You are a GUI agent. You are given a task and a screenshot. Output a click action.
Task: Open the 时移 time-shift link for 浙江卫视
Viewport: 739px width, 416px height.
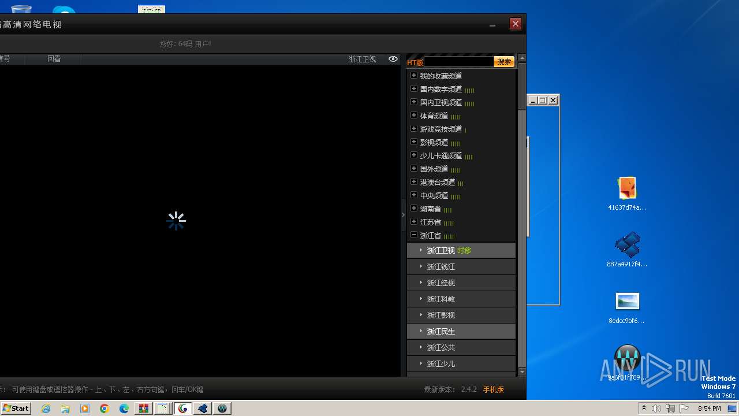coord(464,251)
